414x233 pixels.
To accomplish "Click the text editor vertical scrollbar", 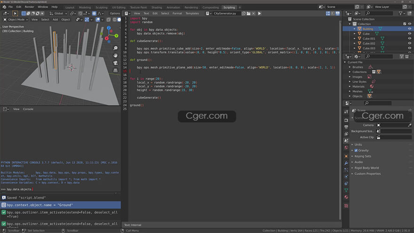I will tap(340, 120).
